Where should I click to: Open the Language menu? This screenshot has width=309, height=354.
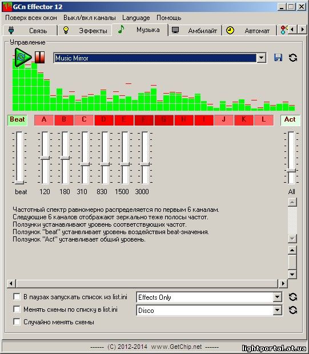(x=136, y=18)
